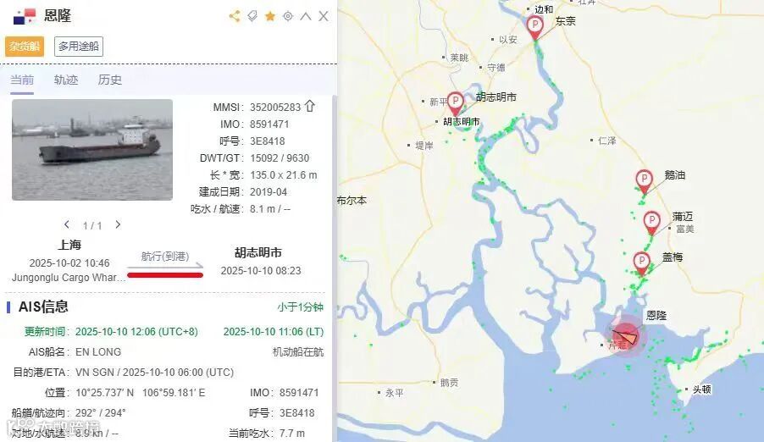
Task: Select the 当前 tab
Action: pos(22,80)
